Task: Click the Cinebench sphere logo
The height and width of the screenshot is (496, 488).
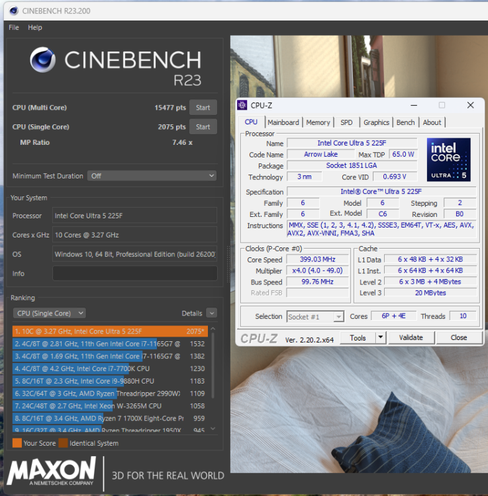Action: 43,60
